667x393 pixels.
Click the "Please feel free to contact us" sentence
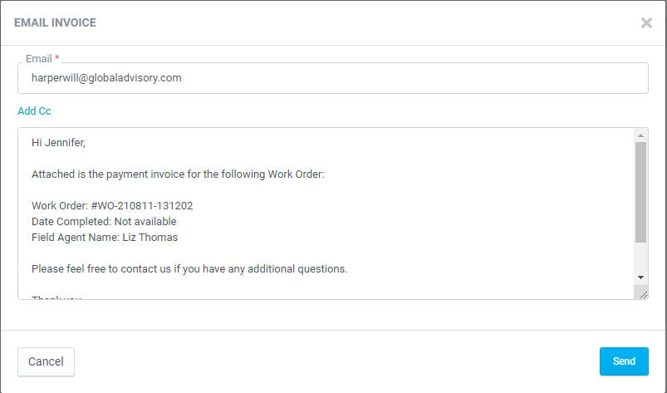point(189,269)
